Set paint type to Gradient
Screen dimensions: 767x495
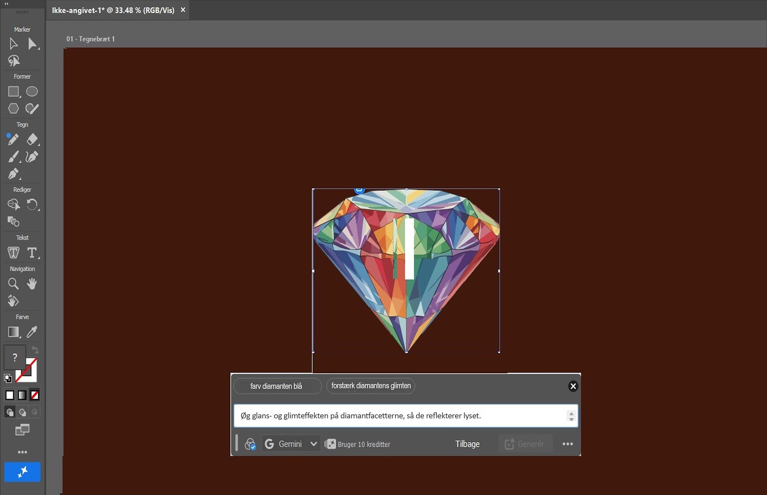click(x=22, y=395)
